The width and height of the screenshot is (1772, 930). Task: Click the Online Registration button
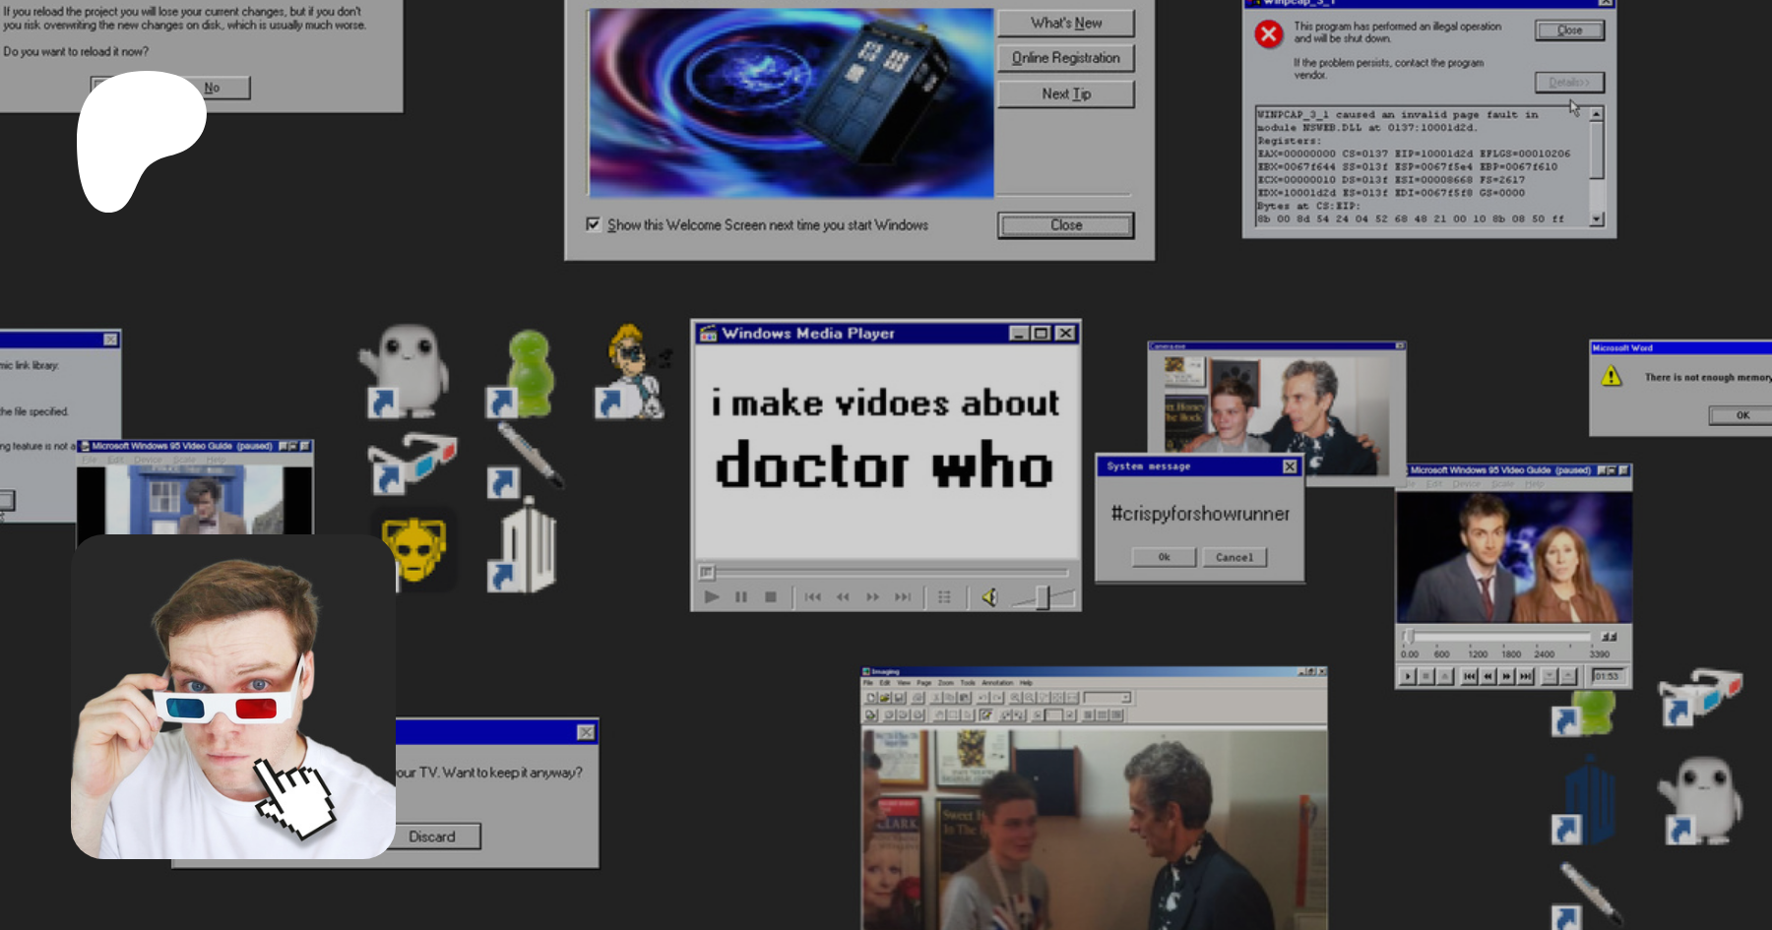1065,58
